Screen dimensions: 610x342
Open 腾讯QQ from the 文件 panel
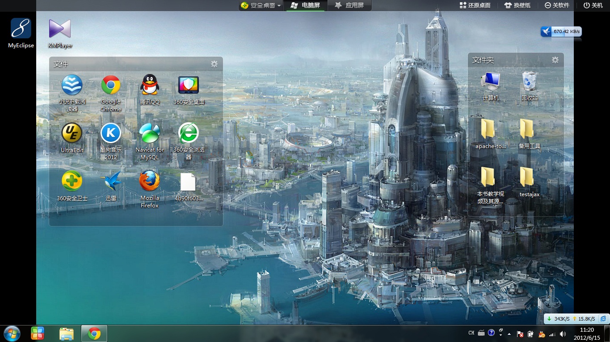coord(150,89)
